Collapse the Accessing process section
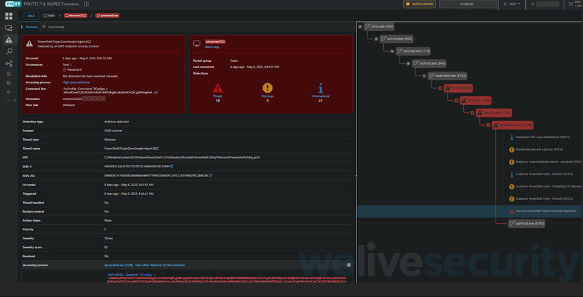583x297 pixels. tap(349, 265)
